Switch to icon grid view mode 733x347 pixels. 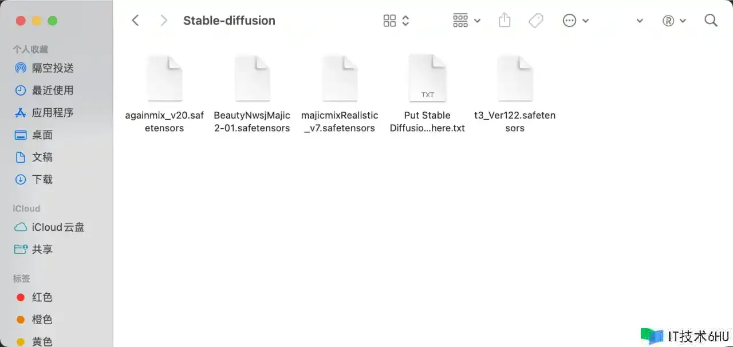(x=390, y=21)
